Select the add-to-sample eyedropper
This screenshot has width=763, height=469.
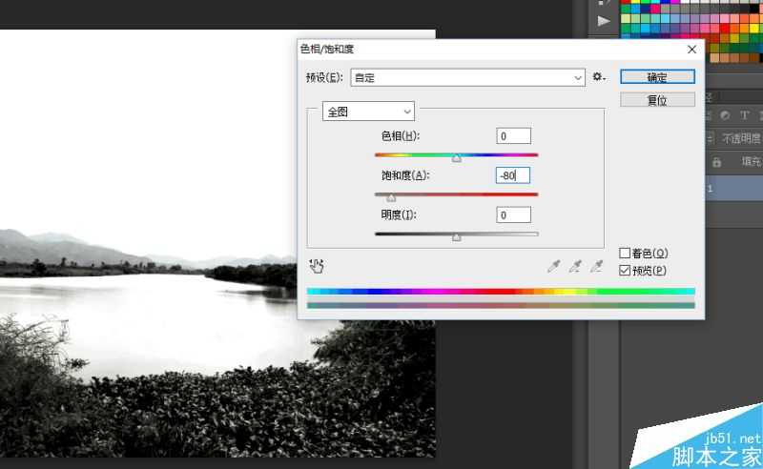(575, 268)
